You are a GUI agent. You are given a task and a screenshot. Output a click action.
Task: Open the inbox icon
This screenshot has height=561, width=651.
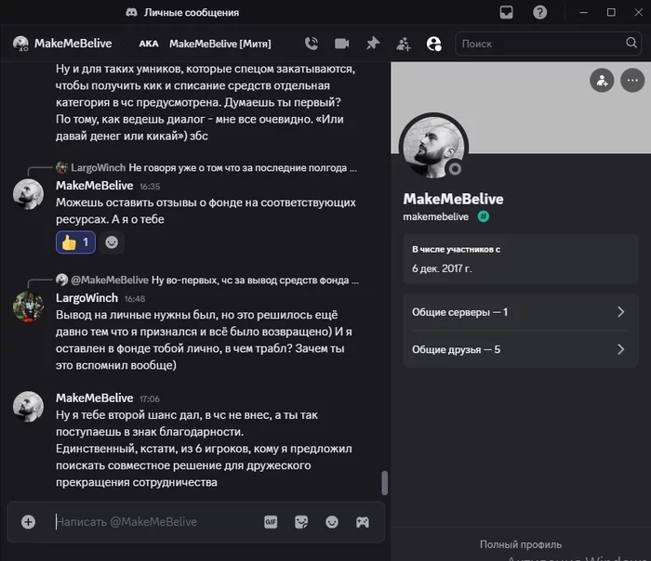pos(506,12)
